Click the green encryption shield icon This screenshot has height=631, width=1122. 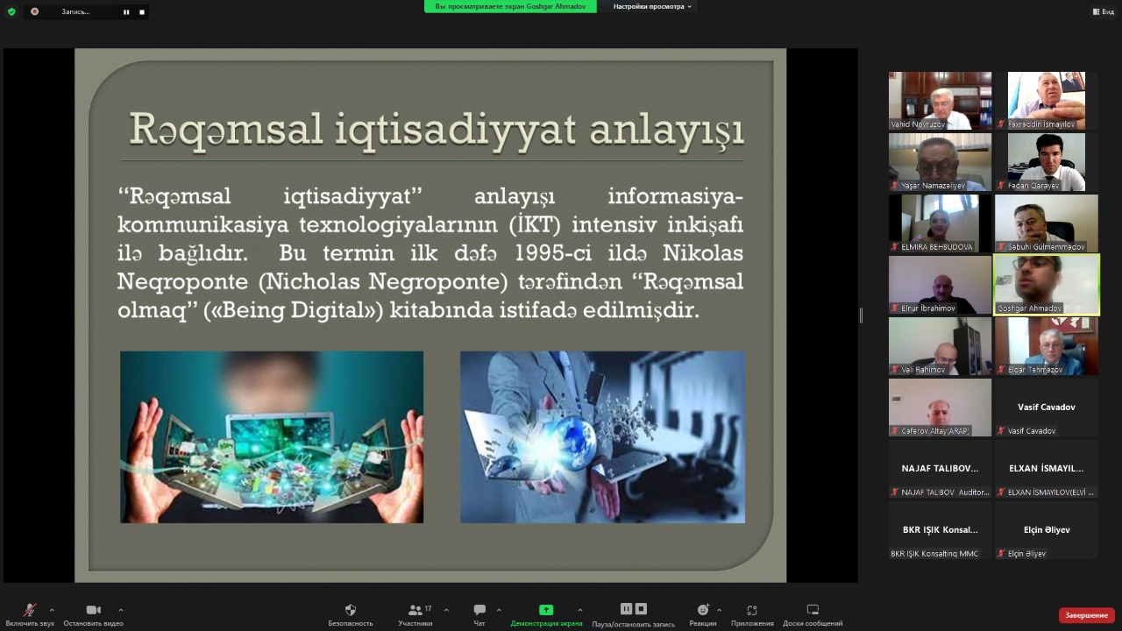point(11,11)
